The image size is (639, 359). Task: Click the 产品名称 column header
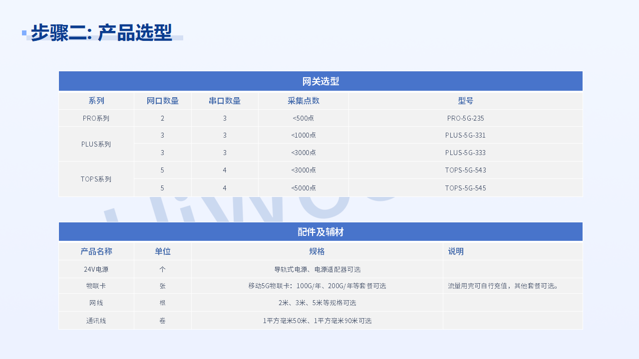pyautogui.click(x=96, y=251)
